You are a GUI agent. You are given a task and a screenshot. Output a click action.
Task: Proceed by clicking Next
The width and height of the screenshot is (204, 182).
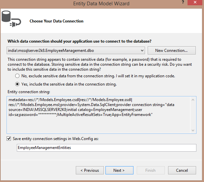tap(119, 170)
